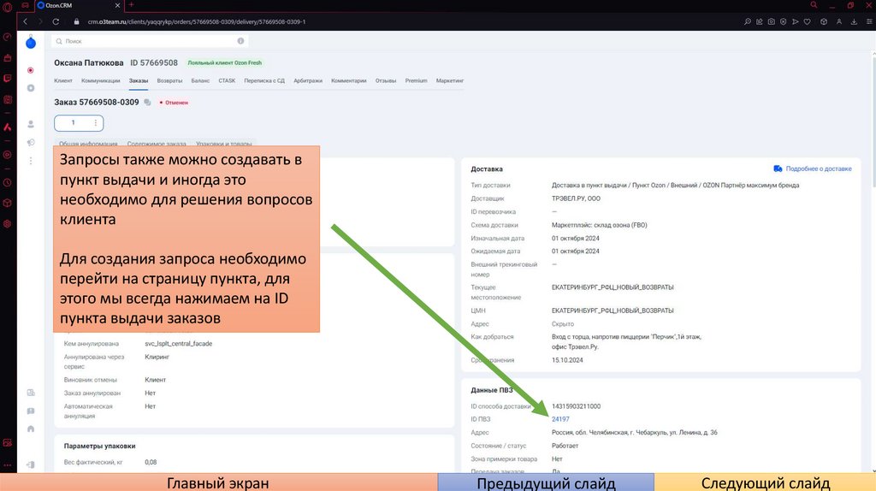Expand the three-dot menu at Opera sidebar bottom

7,464
